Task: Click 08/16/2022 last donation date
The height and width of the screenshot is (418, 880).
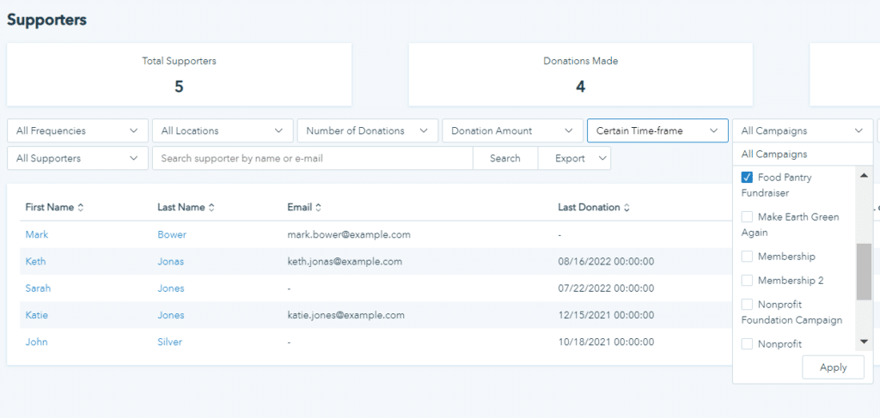Action: (x=606, y=262)
